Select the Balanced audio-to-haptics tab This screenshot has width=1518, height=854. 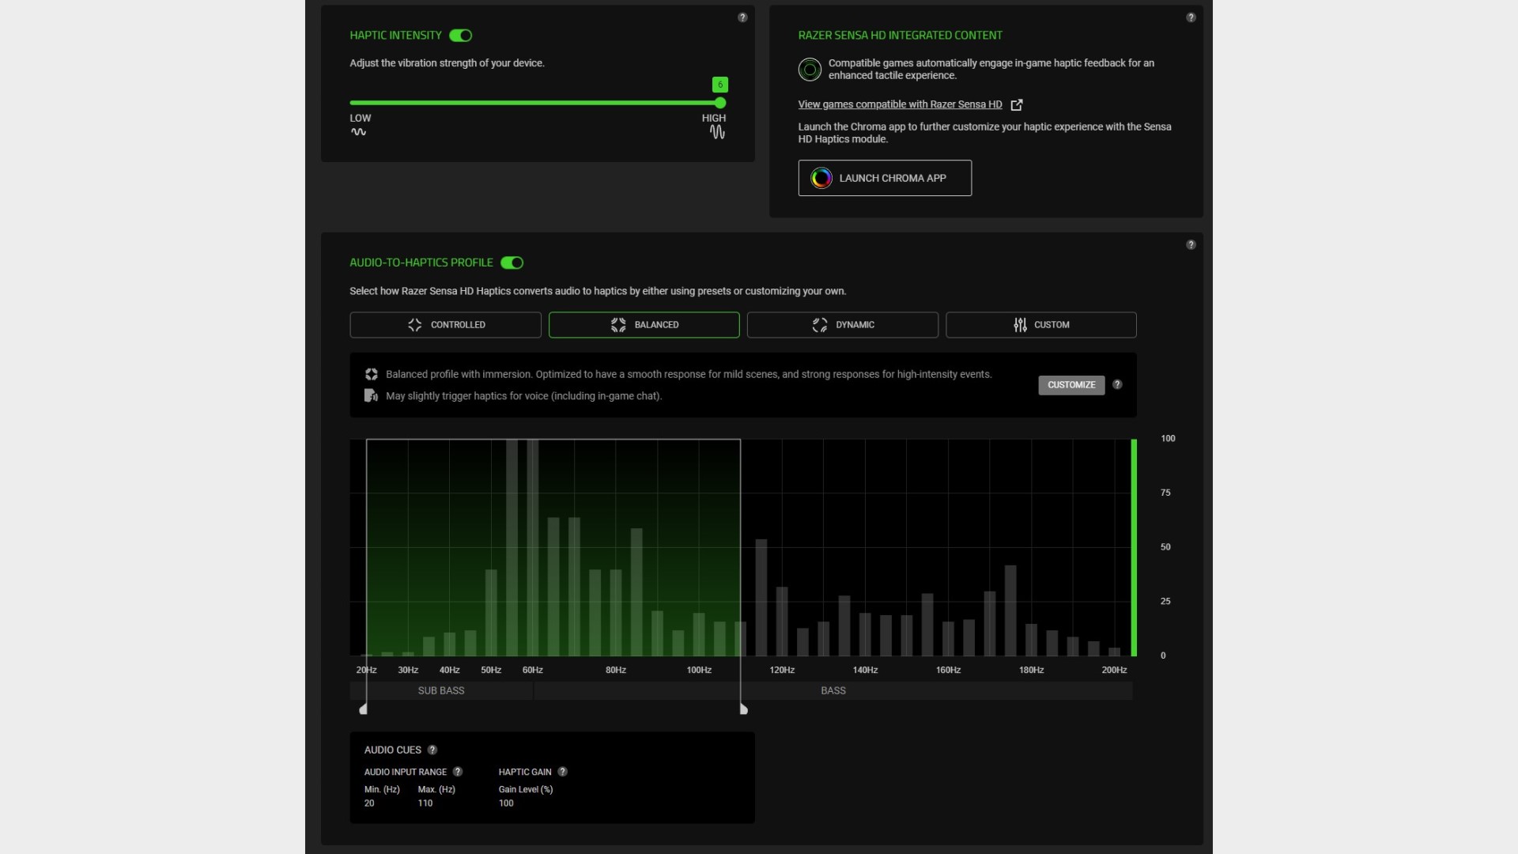click(x=644, y=324)
